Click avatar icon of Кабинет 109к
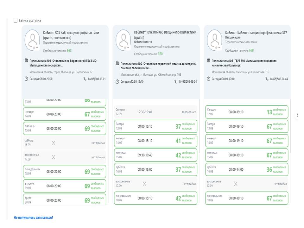304x228 pixels. pyautogui.click(x=124, y=40)
